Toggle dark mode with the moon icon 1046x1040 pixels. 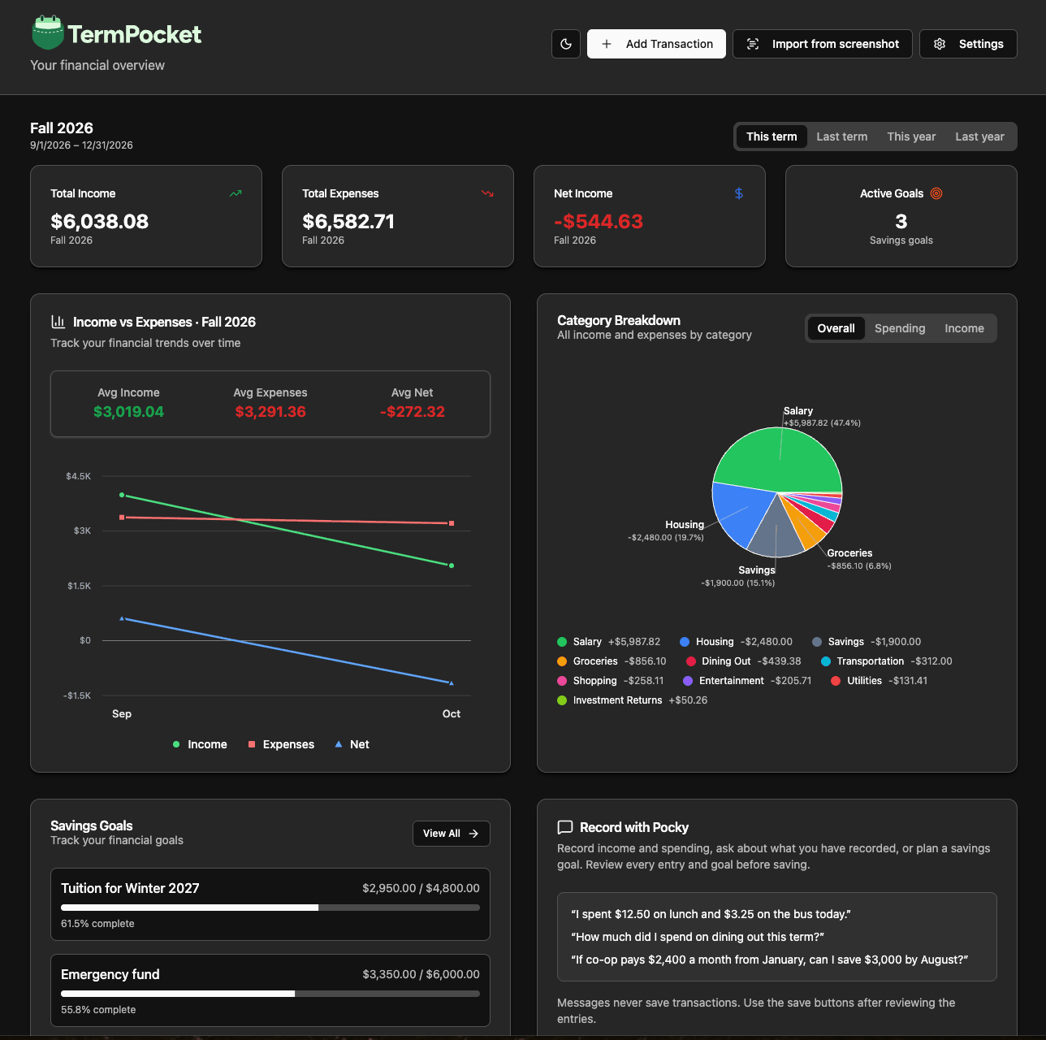pyautogui.click(x=566, y=44)
